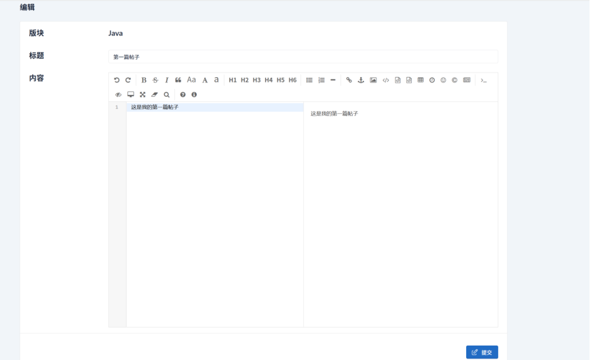Insert heading level H5
This screenshot has width=590, height=360.
[281, 80]
